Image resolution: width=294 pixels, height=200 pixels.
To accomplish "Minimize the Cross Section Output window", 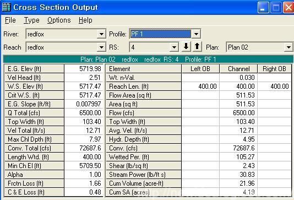I will (x=263, y=8).
